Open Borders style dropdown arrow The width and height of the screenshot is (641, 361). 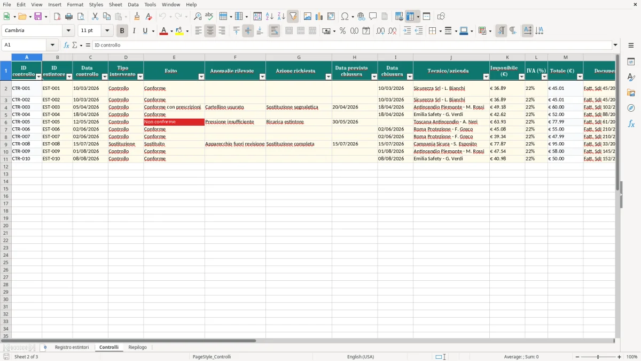[x=440, y=31]
